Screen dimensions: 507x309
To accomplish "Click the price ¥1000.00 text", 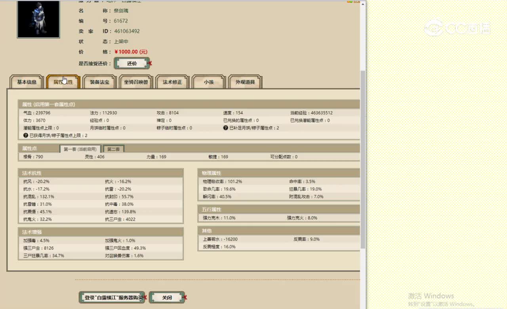I will tap(131, 52).
